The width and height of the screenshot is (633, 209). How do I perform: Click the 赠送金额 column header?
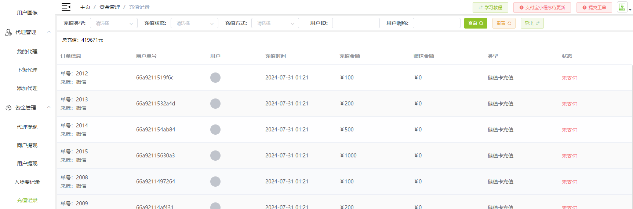(424, 56)
